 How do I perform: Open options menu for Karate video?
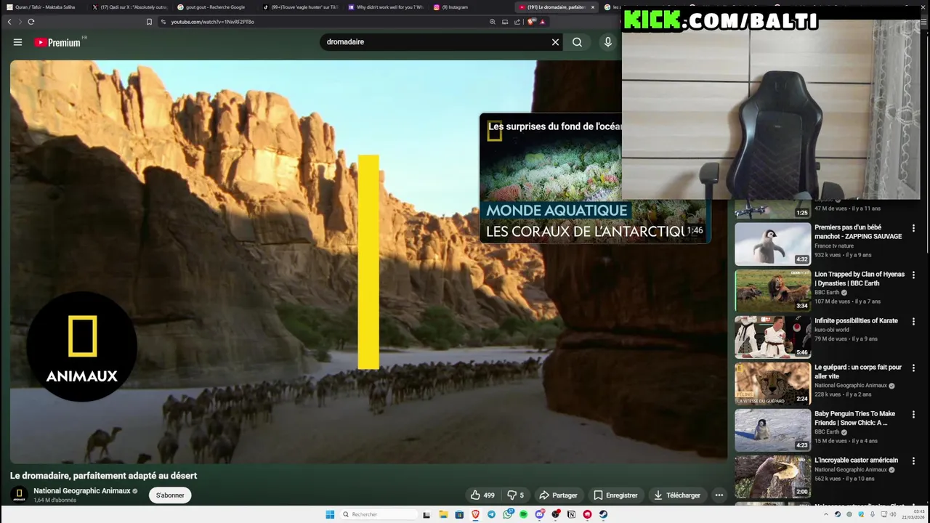[x=913, y=322]
